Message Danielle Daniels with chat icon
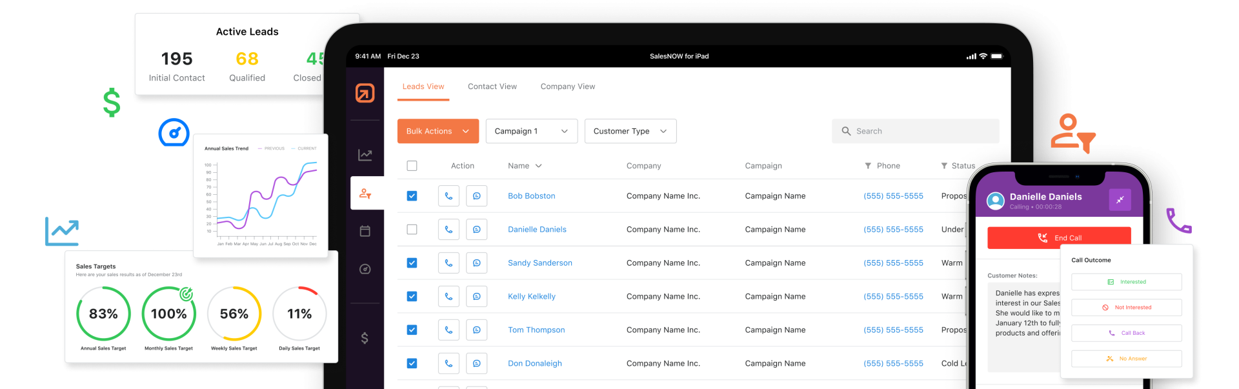Image resolution: width=1239 pixels, height=389 pixels. [477, 229]
